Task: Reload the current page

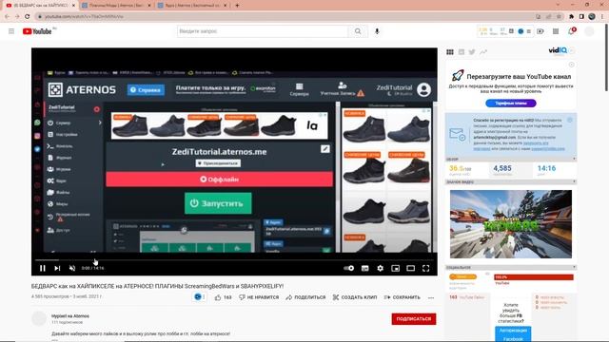Action: tap(28, 17)
